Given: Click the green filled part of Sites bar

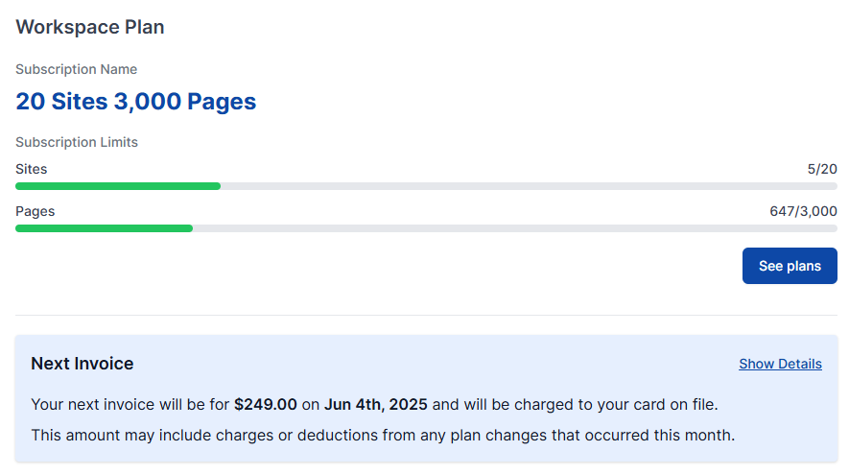Looking at the screenshot, I should pos(117,186).
